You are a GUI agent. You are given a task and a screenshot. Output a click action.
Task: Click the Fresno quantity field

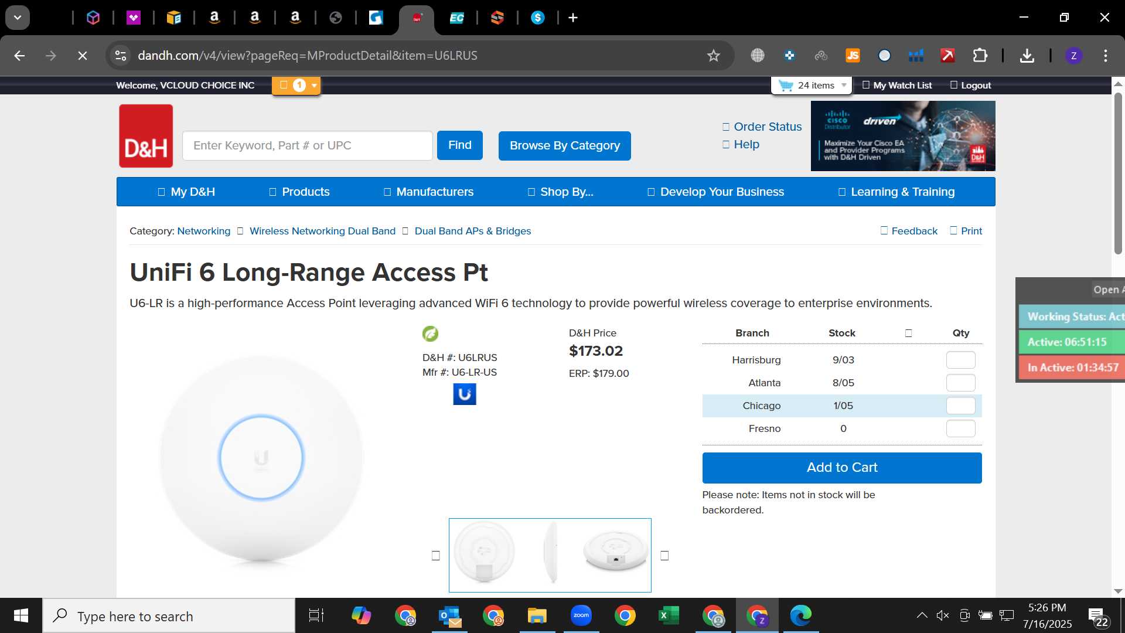coord(960,428)
